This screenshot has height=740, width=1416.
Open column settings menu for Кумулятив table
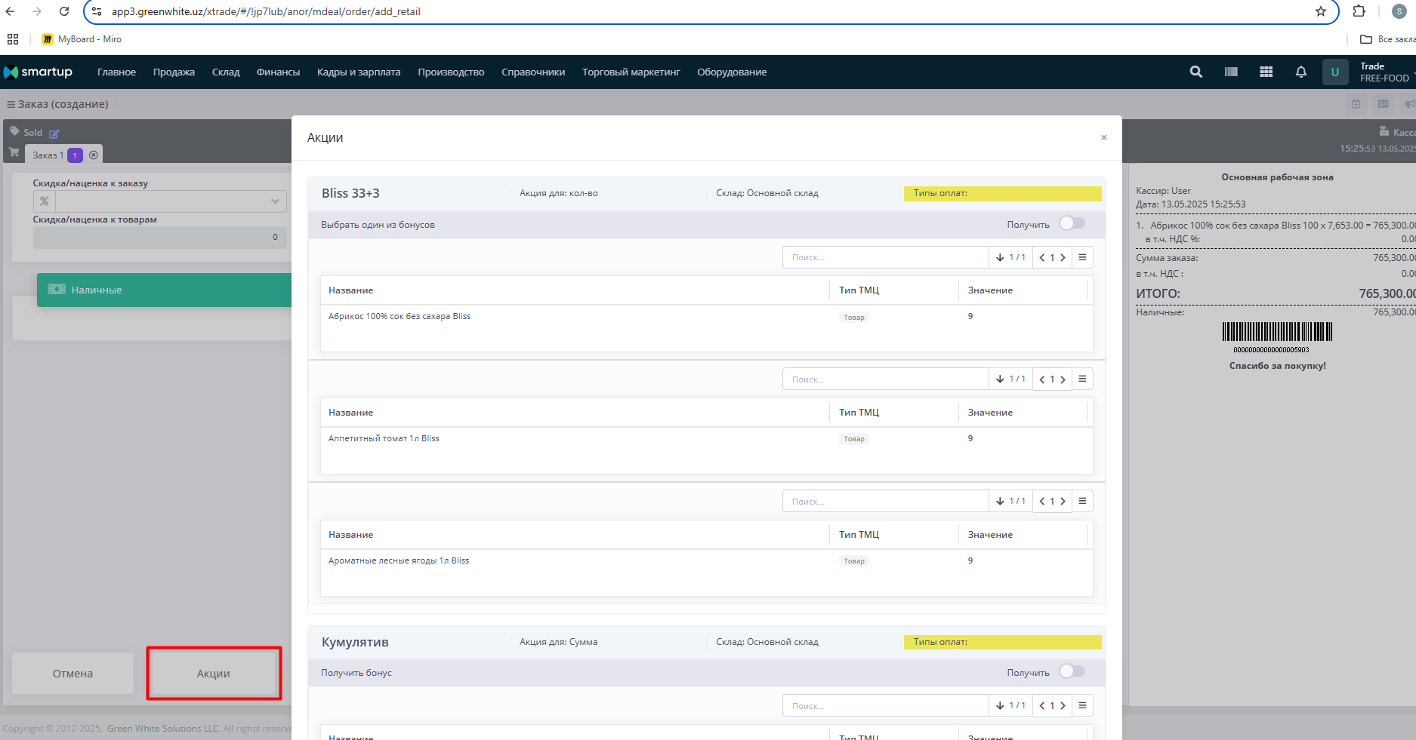click(x=1082, y=705)
